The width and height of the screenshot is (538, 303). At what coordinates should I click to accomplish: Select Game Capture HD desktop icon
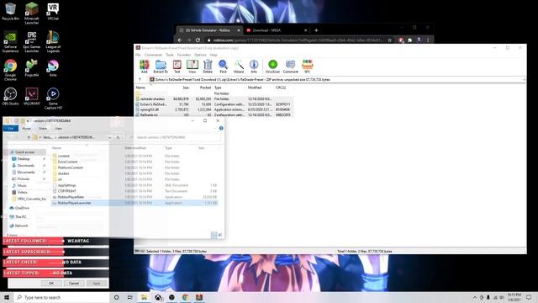[x=53, y=98]
